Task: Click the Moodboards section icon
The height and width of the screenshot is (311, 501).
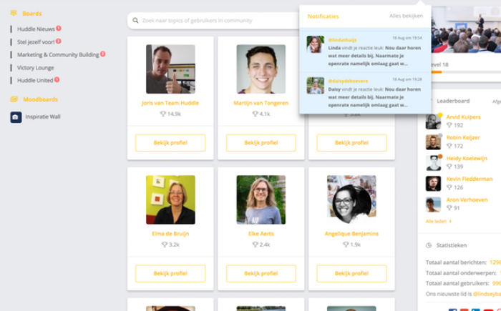Action: tap(14, 99)
